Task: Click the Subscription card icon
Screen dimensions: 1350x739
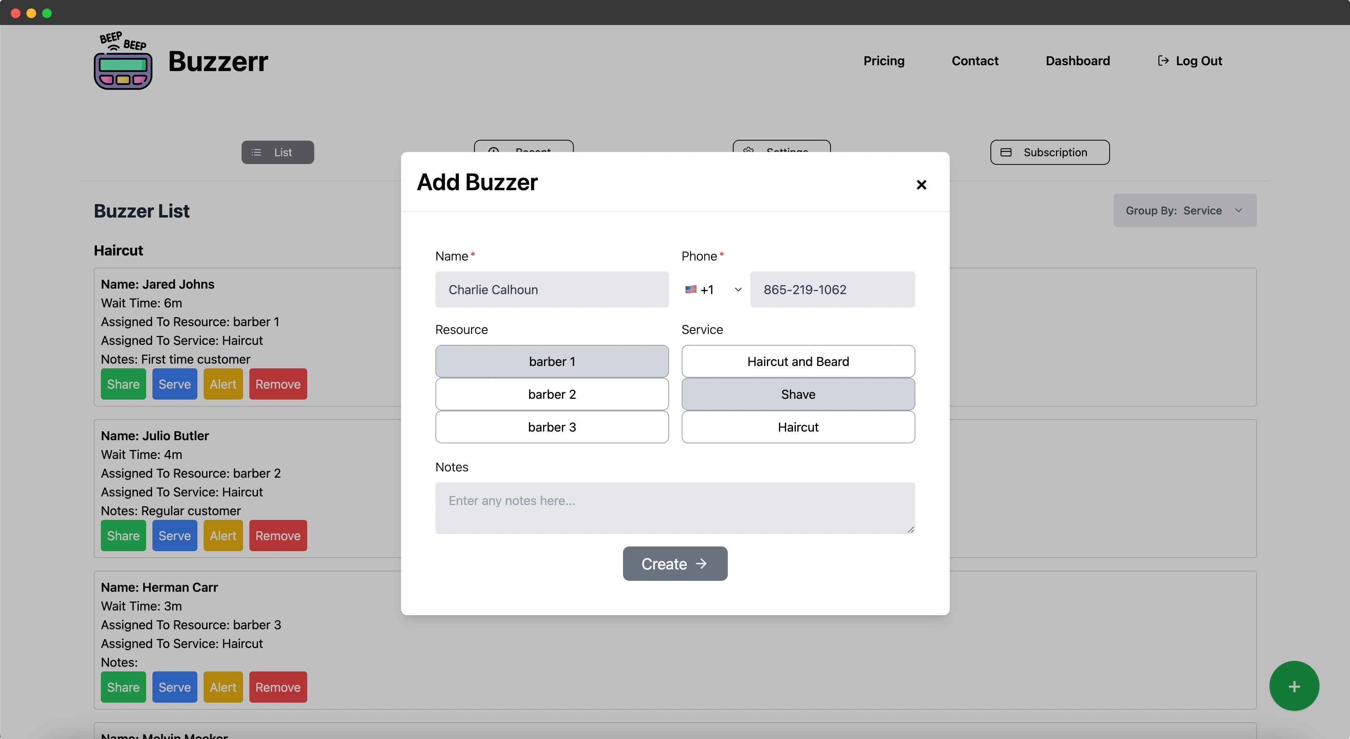Action: pos(1006,152)
